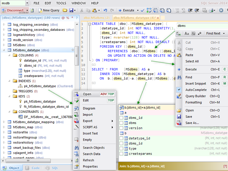Click the blue Save floppy disk icon
Viewport: 228px width, 171px height.
[x=71, y=11]
